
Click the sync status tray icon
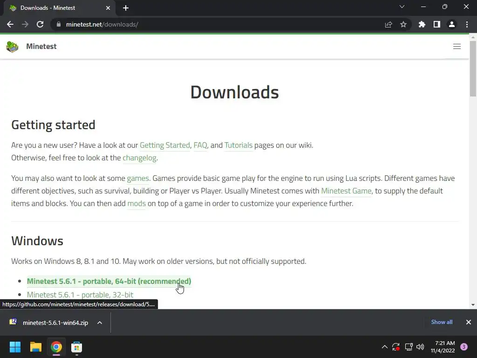point(396,347)
